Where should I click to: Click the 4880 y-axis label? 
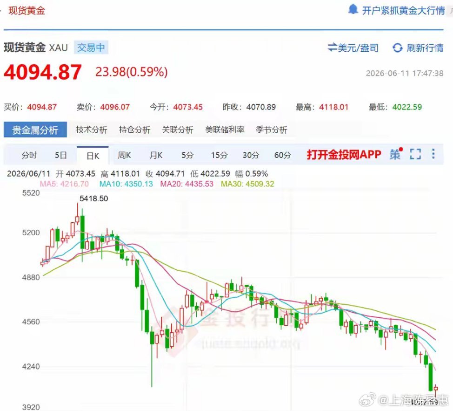31,277
